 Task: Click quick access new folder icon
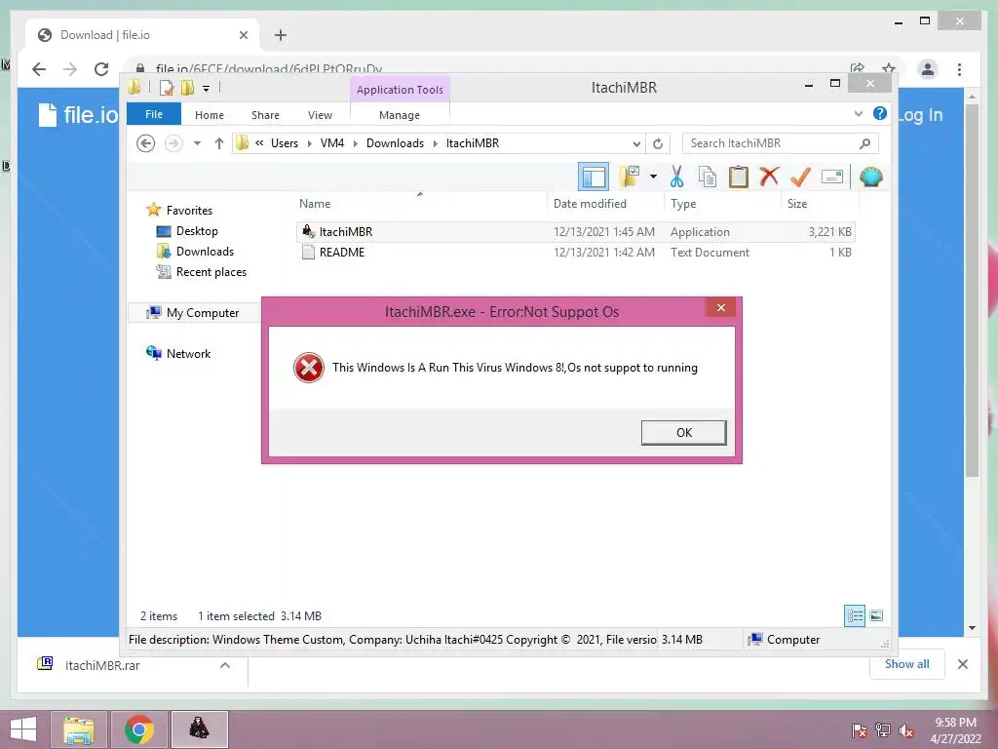187,87
